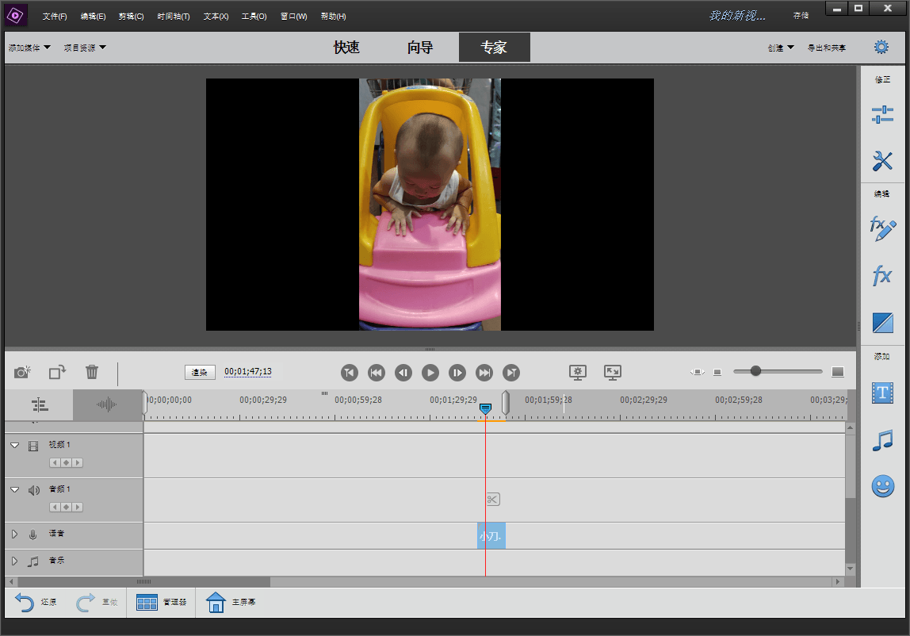Open the 添加媒体 dropdown
Screen dimensions: 910x636
tap(29, 48)
